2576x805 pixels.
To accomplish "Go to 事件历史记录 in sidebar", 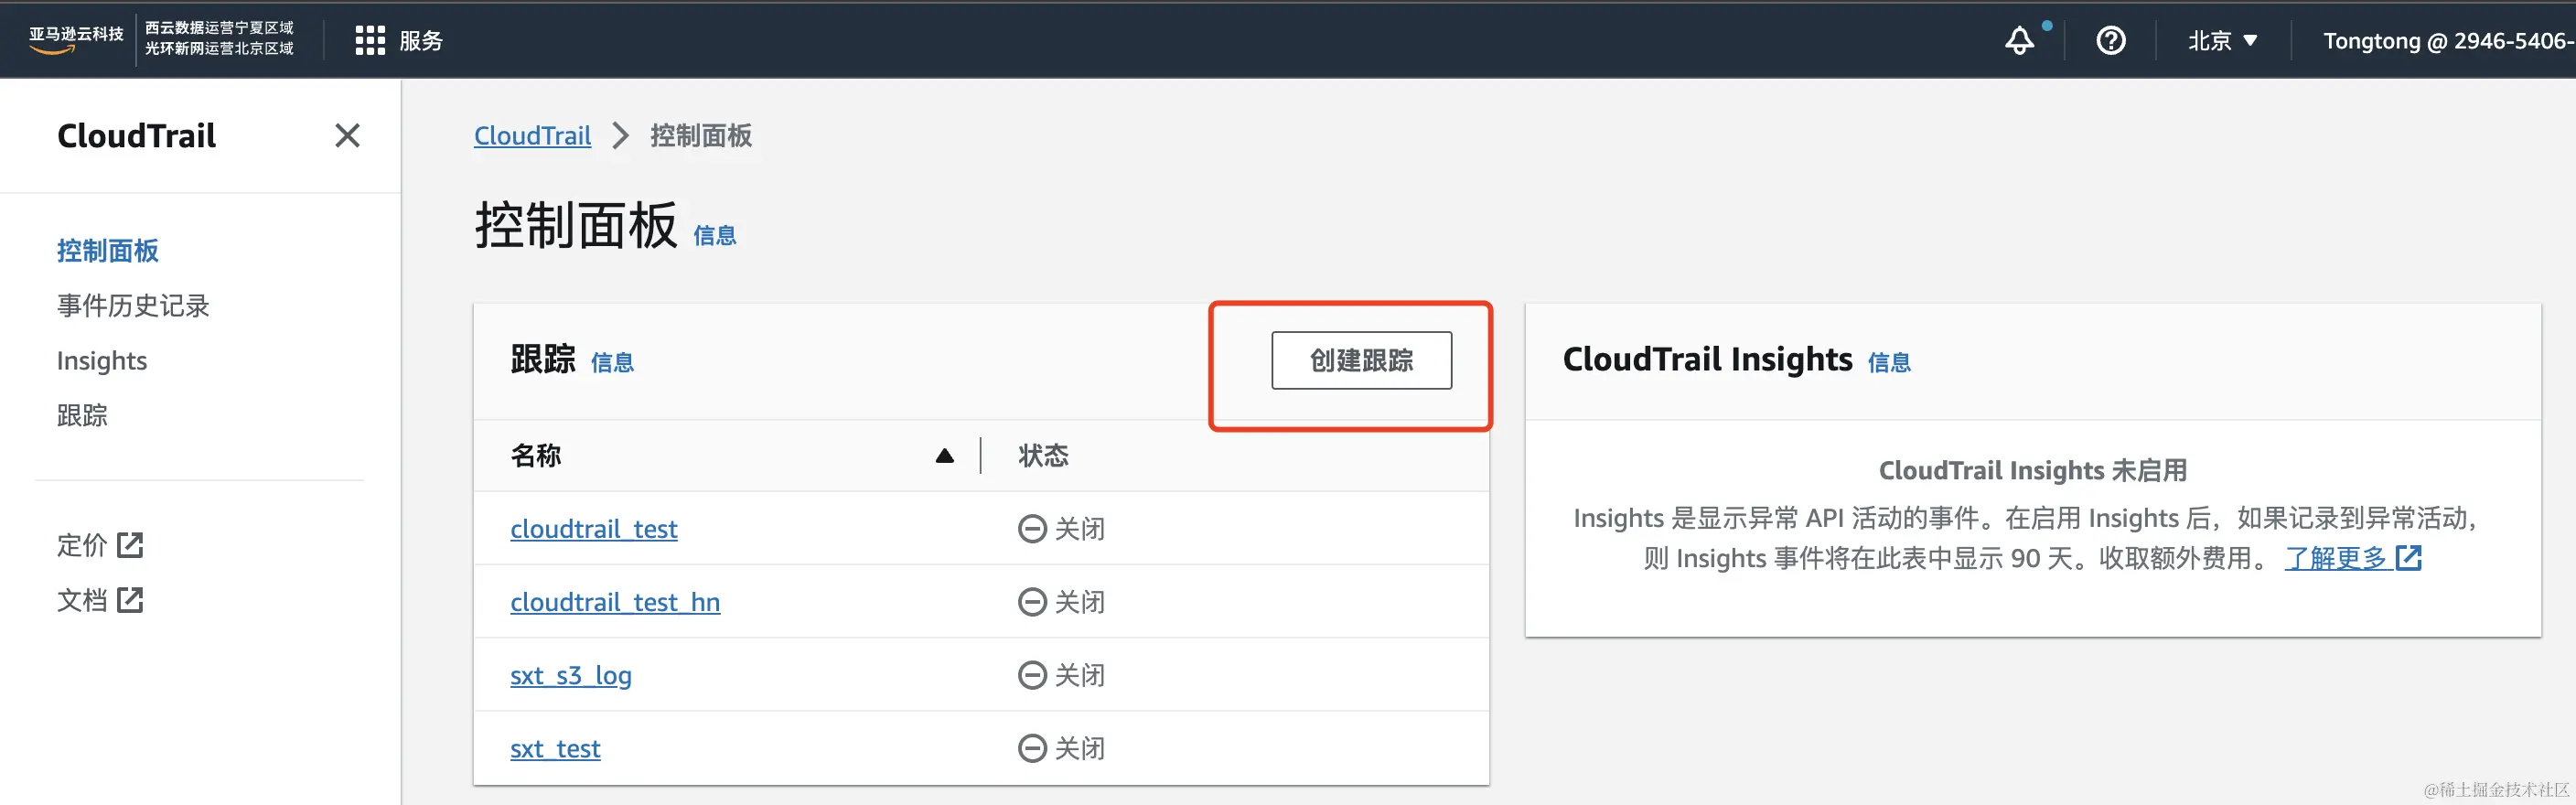I will pos(133,306).
